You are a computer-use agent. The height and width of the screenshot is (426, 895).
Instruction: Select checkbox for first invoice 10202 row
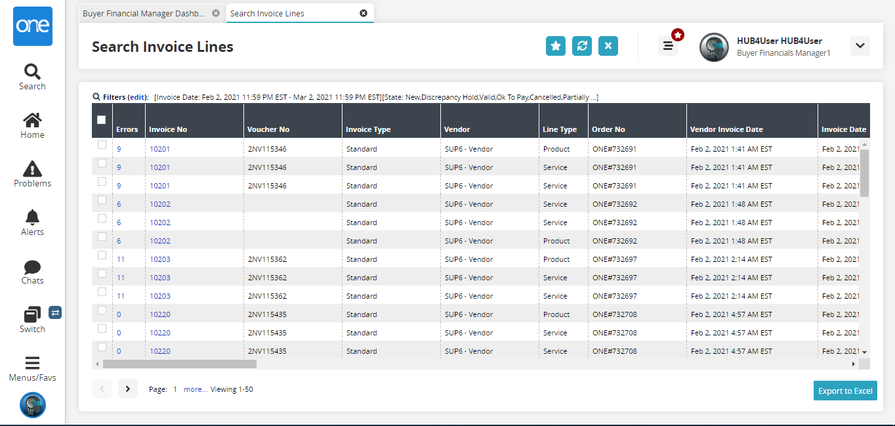pos(102,200)
